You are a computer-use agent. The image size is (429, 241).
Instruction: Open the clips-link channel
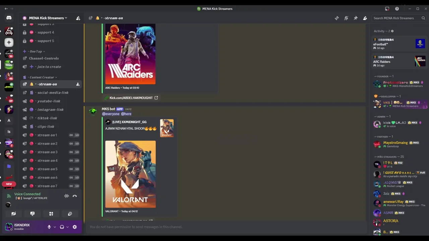(51, 127)
